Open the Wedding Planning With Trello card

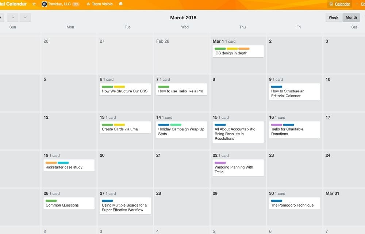click(238, 167)
